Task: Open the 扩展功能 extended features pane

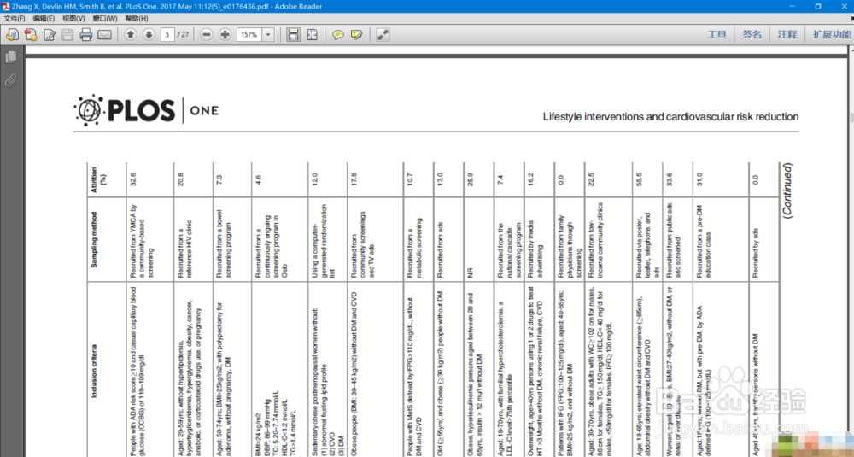Action: [x=832, y=35]
